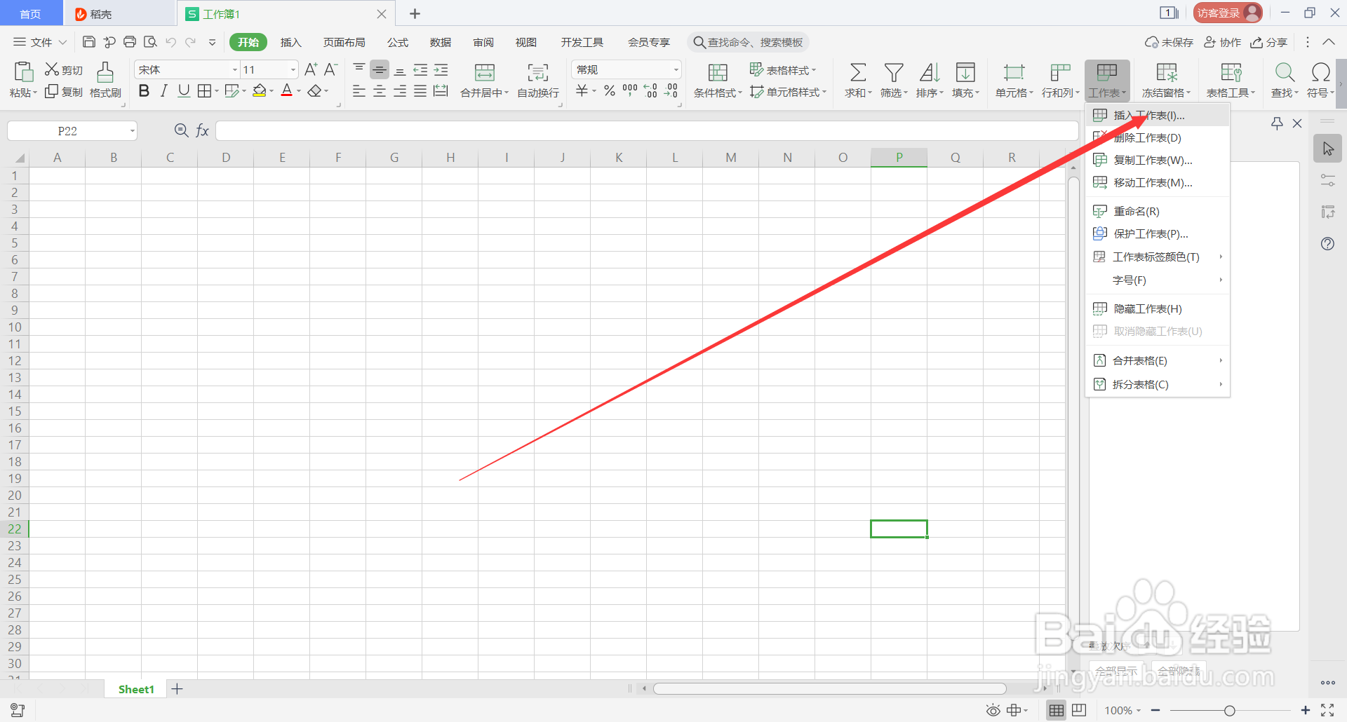
Task: Click the Save icon in quick toolbar
Action: click(89, 42)
